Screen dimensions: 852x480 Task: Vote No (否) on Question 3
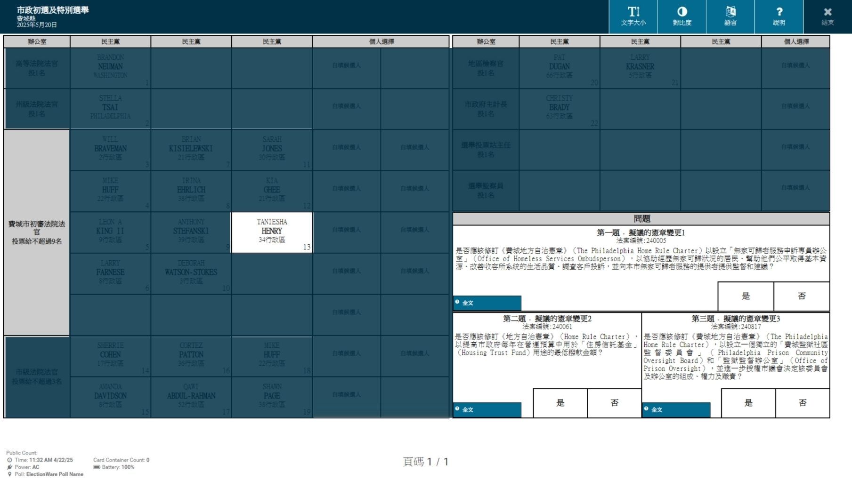803,403
